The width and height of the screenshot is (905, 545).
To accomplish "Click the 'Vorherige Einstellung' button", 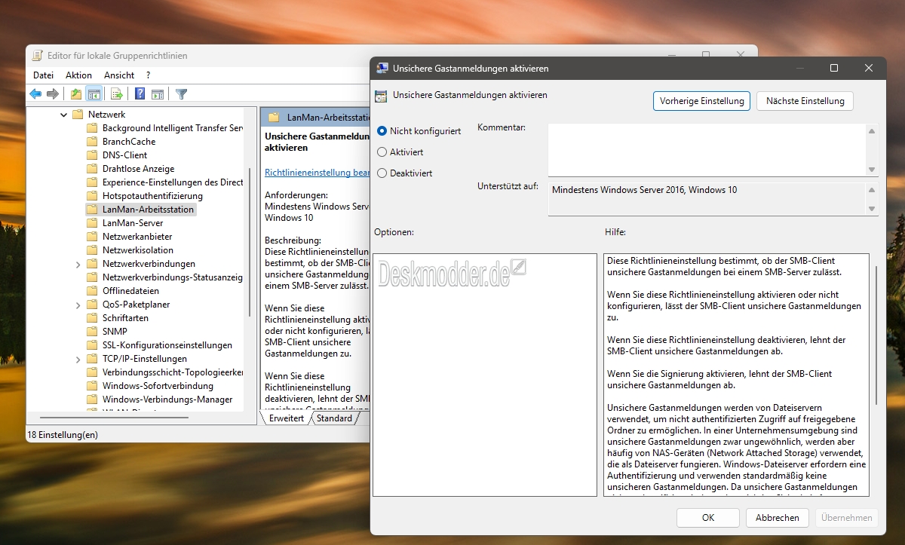I will (701, 101).
